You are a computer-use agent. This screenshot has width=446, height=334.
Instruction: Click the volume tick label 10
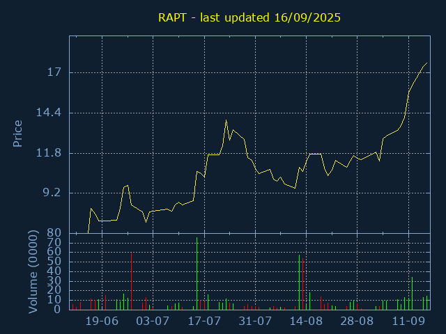(x=54, y=300)
